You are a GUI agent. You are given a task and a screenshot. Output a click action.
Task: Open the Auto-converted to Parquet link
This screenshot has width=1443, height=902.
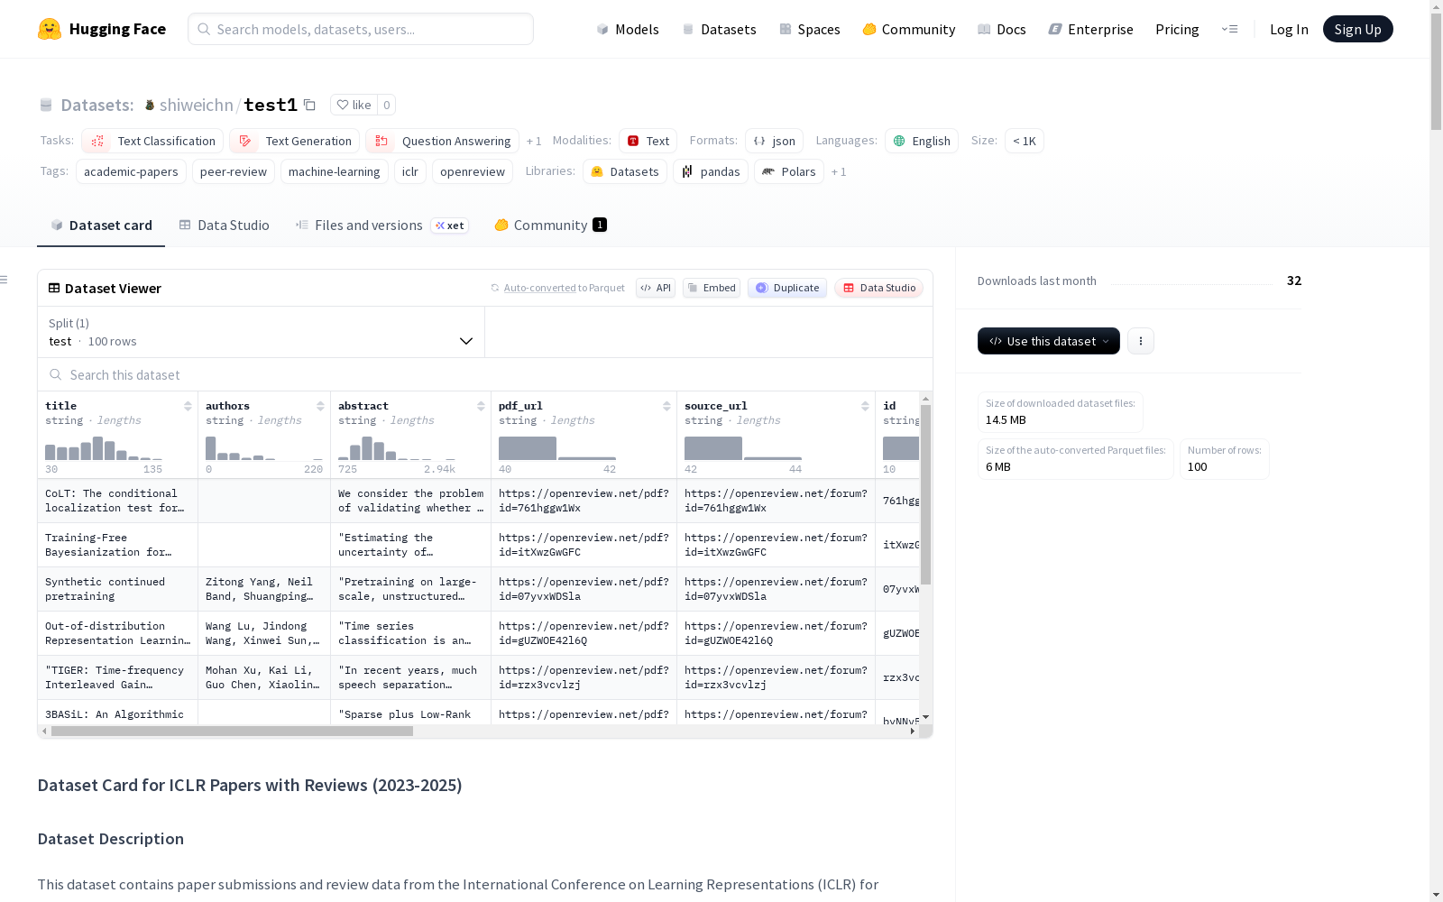539,288
